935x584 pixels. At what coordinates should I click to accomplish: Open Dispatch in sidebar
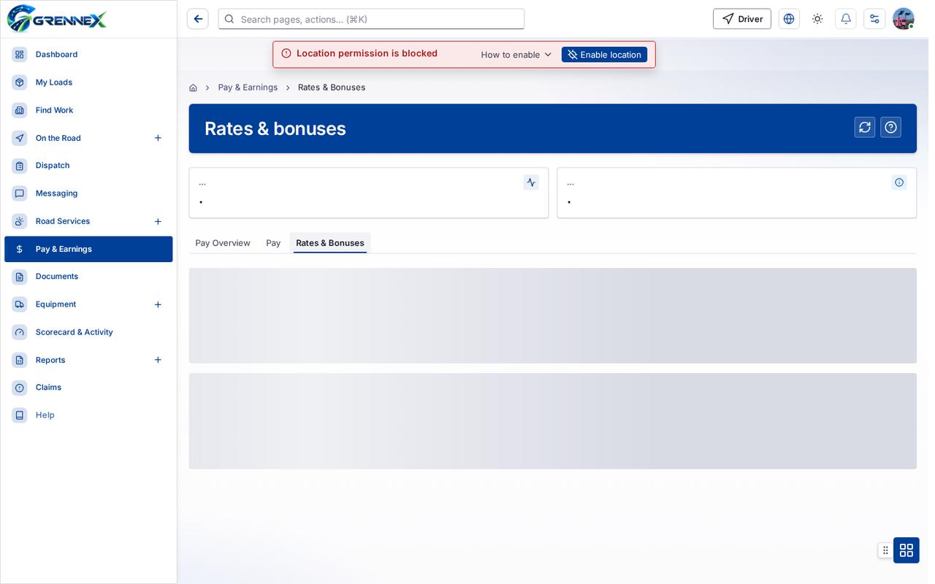pyautogui.click(x=88, y=166)
